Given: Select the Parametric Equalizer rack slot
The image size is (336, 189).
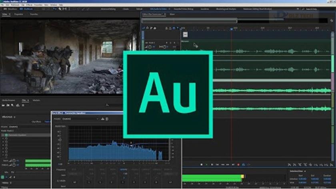Looking at the screenshot, I should click(27, 135).
